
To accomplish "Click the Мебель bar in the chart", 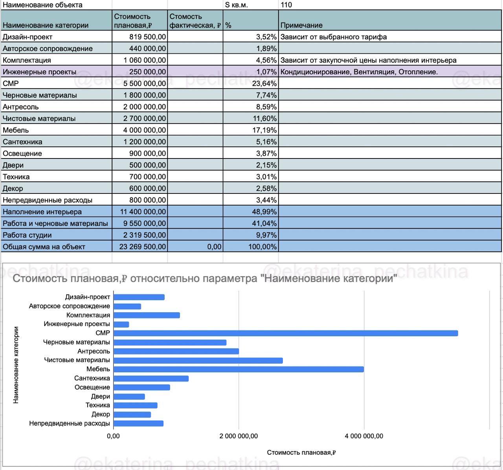I will pos(239,369).
